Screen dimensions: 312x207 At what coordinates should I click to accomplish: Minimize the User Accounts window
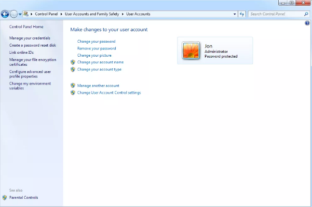(x=283, y=3)
